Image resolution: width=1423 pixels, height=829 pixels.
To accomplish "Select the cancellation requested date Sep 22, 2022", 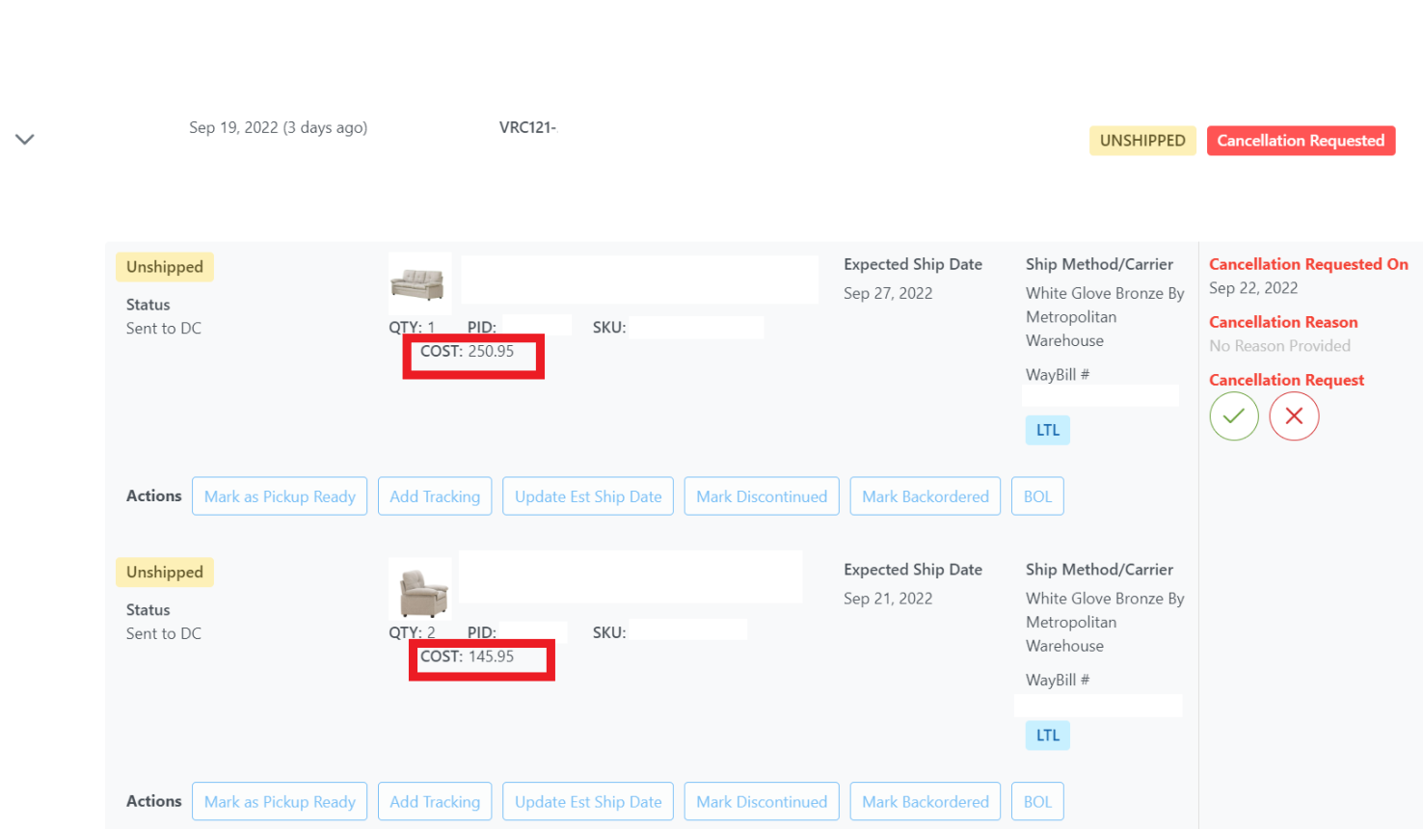I will [x=1253, y=288].
